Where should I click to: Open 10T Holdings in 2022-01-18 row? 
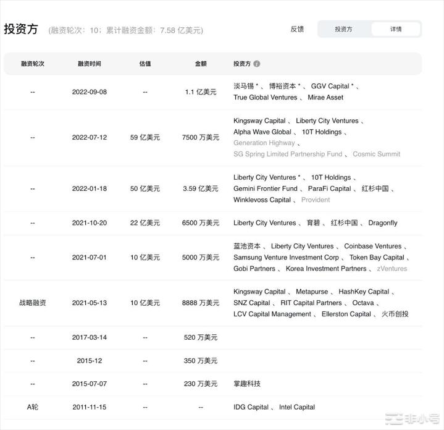pyautogui.click(x=331, y=177)
